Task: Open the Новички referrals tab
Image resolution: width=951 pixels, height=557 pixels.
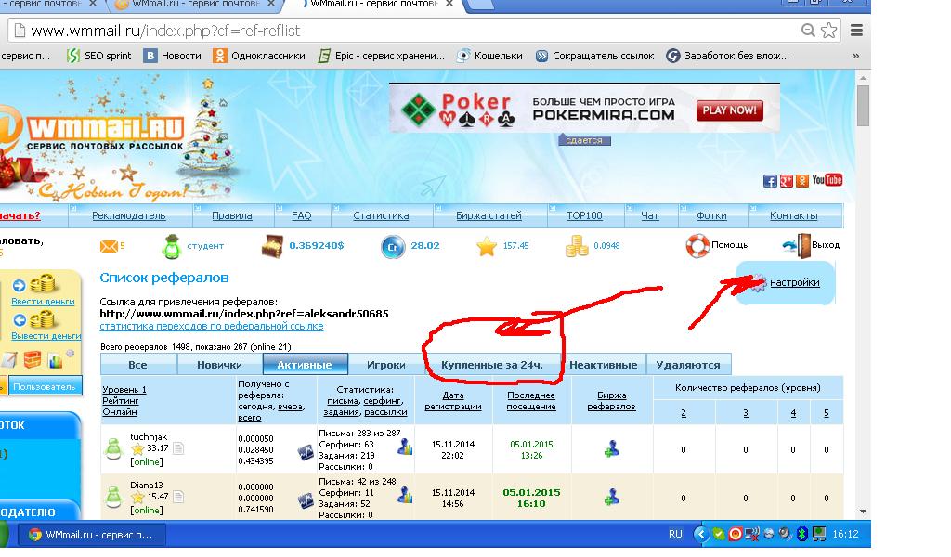Action: pyautogui.click(x=219, y=365)
